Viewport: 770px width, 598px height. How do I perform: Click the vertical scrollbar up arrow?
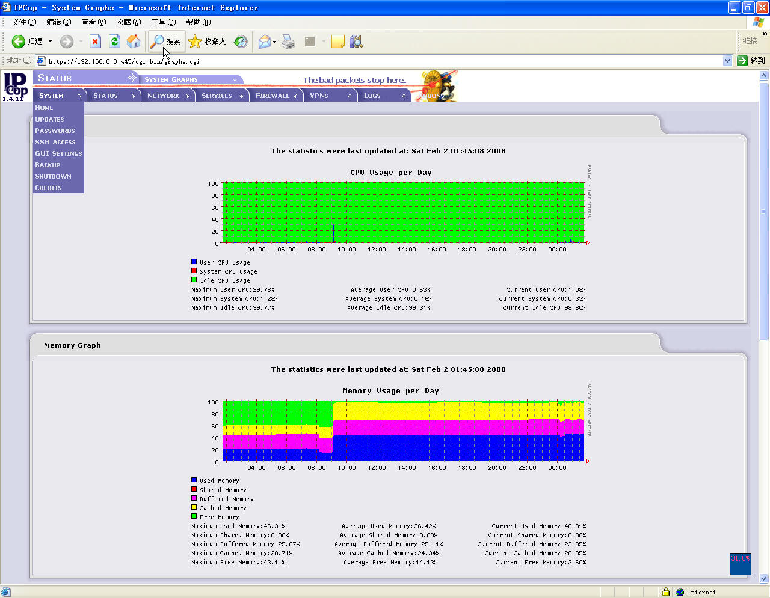click(x=764, y=76)
